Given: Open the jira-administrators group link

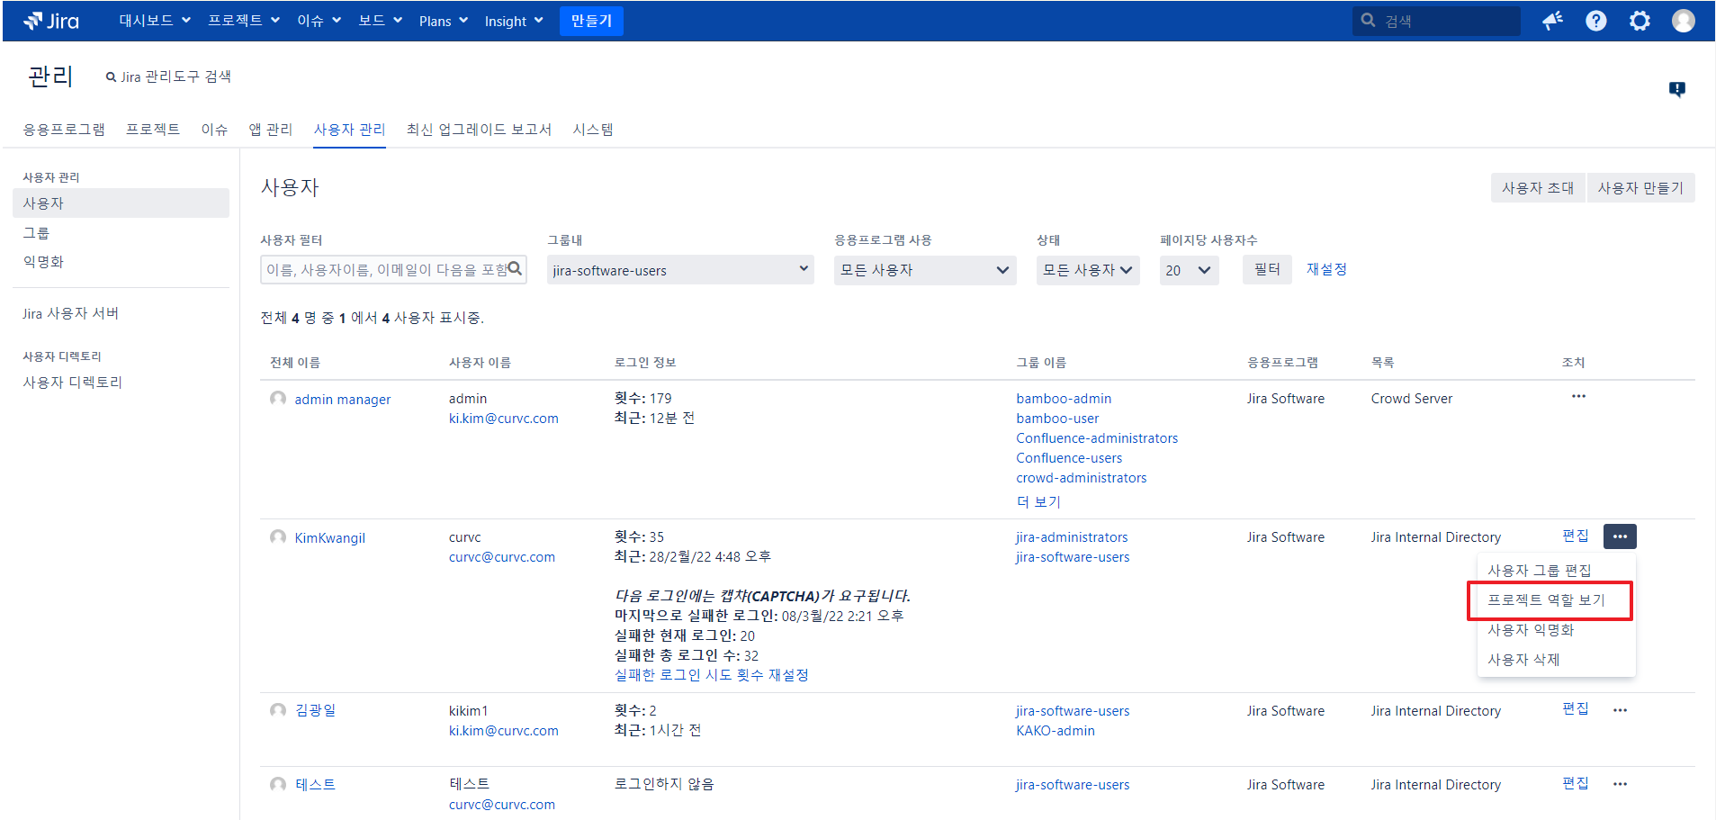Looking at the screenshot, I should [1072, 537].
